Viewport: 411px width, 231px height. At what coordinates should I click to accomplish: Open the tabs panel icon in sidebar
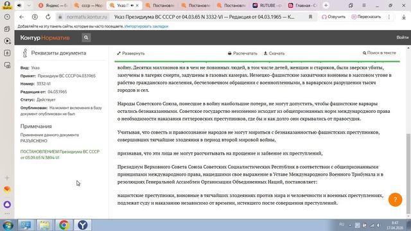tap(7, 29)
